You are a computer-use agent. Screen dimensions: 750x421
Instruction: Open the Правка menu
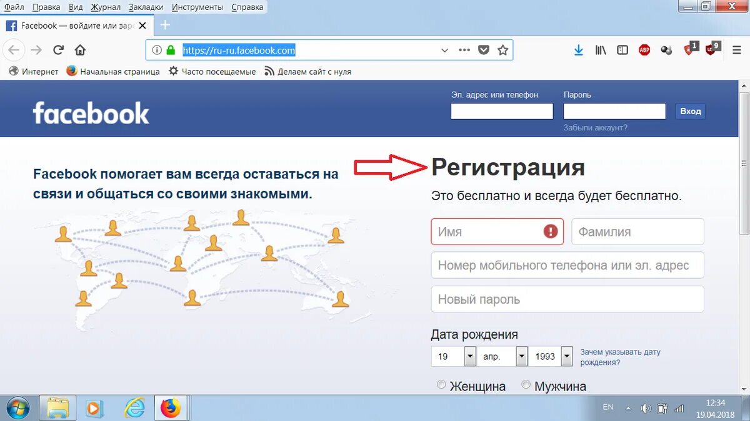46,7
